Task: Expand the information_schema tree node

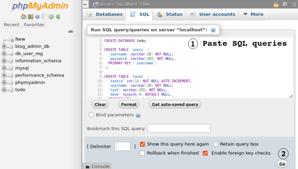Action: point(4,61)
